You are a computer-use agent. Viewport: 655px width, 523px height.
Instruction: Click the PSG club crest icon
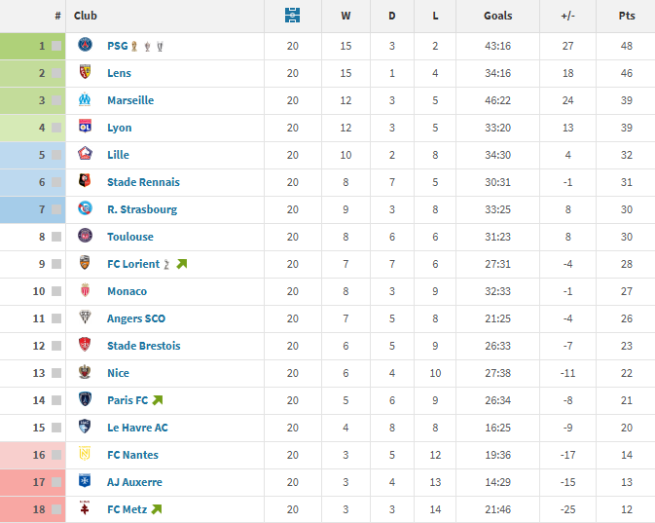click(x=86, y=46)
